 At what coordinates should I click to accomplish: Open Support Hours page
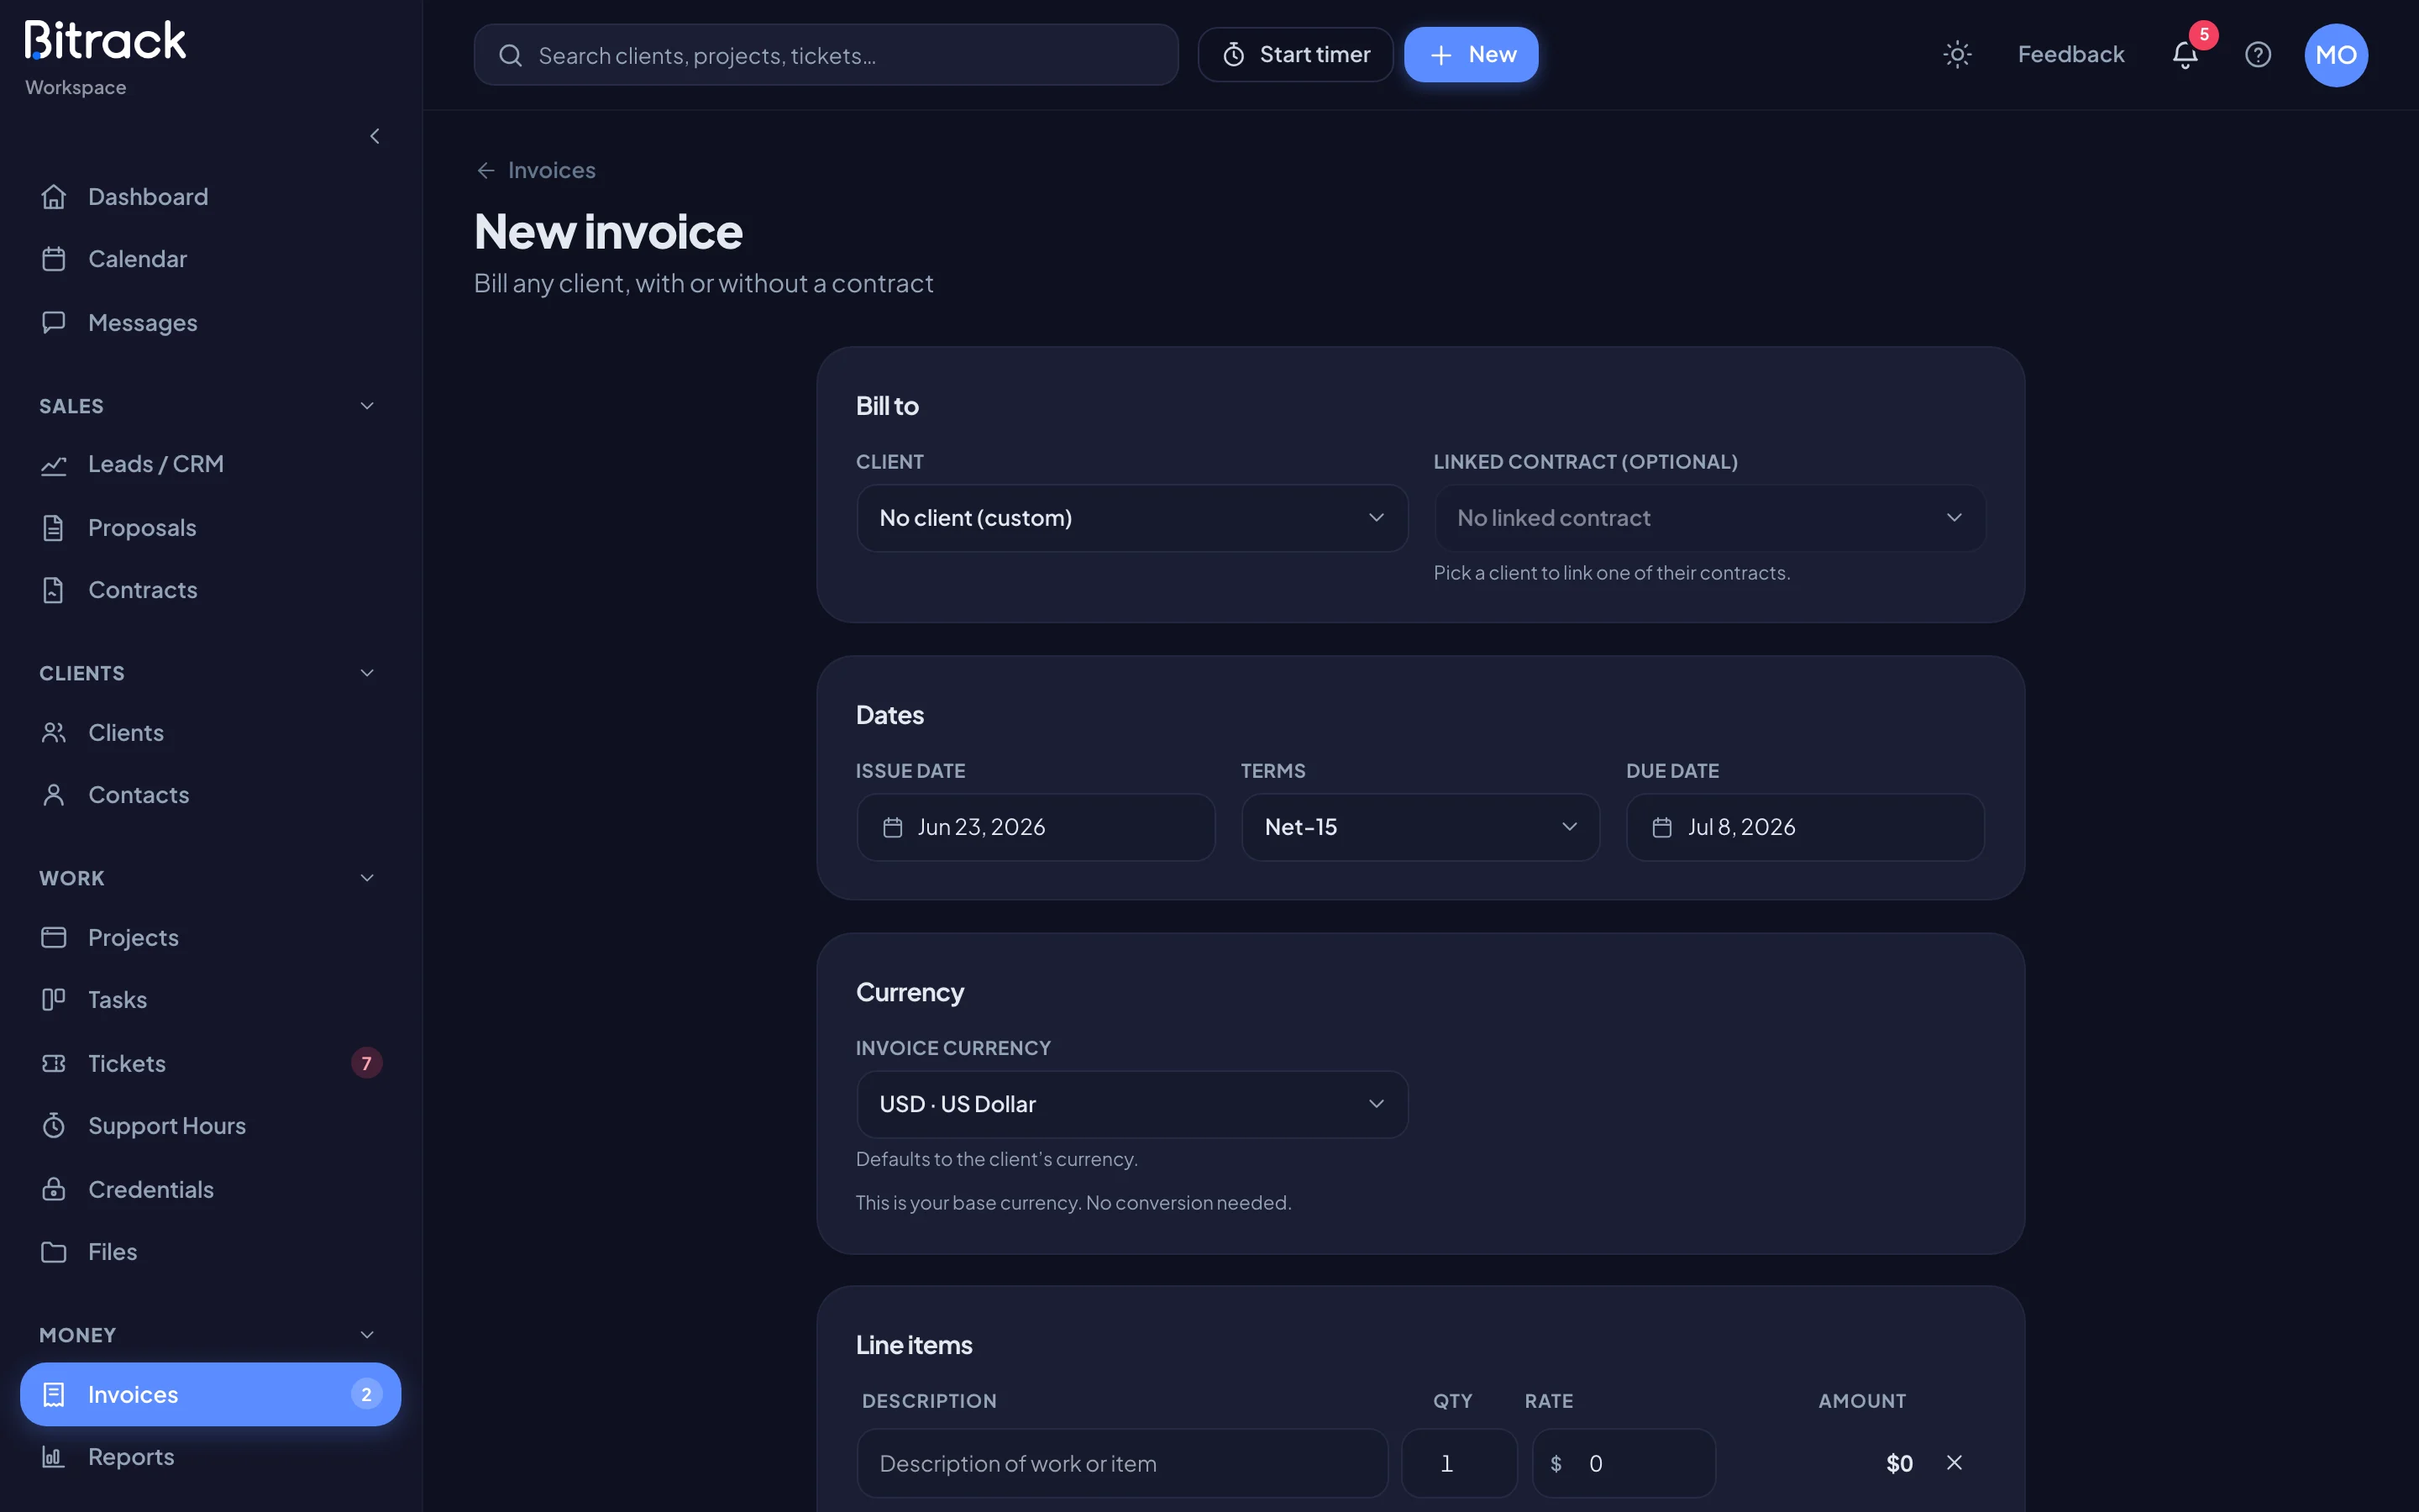point(211,1126)
